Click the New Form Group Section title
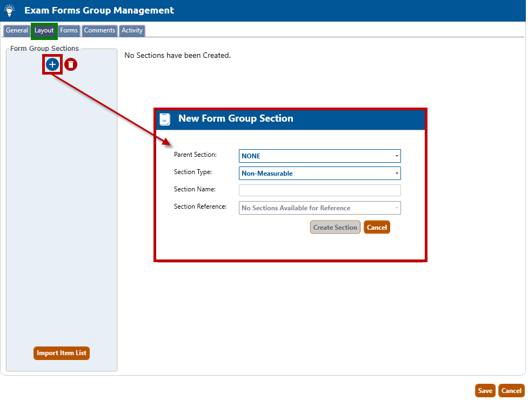The image size is (528, 400). (x=236, y=119)
